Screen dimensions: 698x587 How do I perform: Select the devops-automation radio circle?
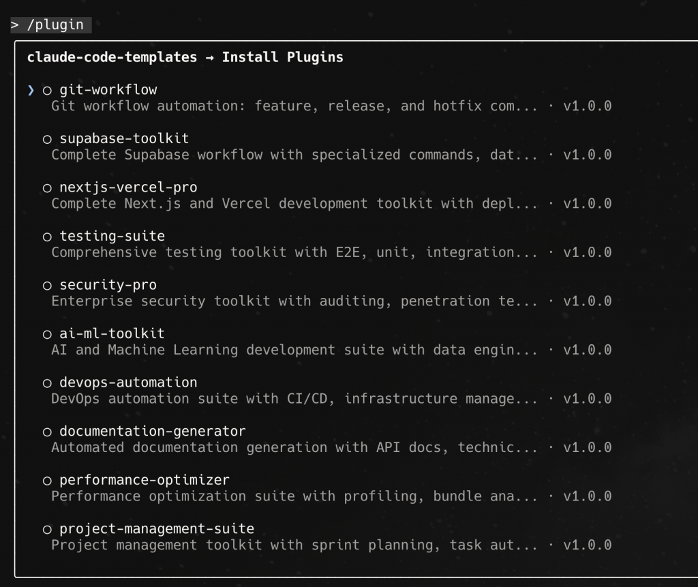(x=47, y=383)
